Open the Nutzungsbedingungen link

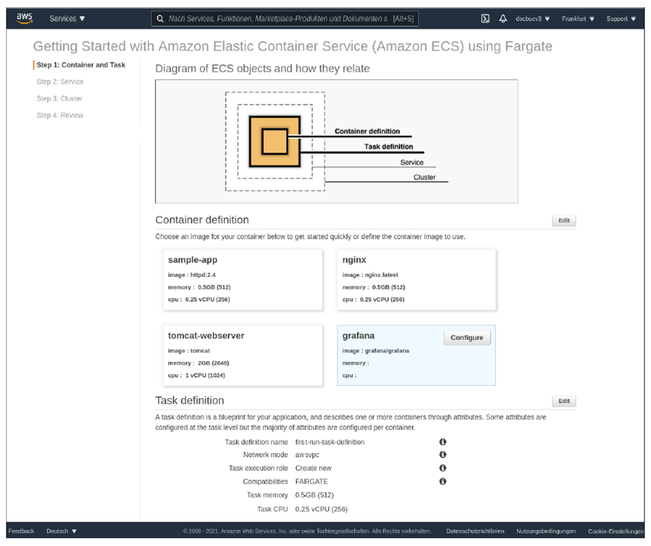pyautogui.click(x=546, y=531)
